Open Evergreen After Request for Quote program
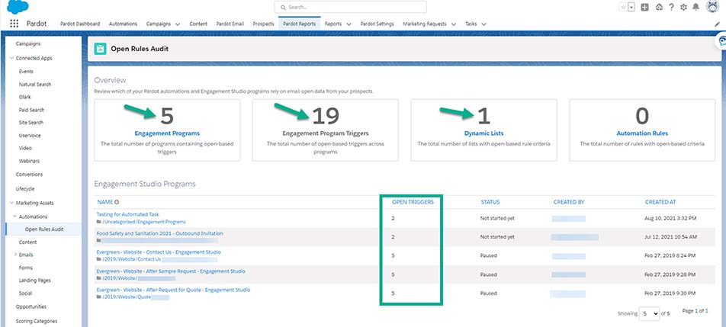Image resolution: width=726 pixels, height=327 pixels. pos(173,290)
